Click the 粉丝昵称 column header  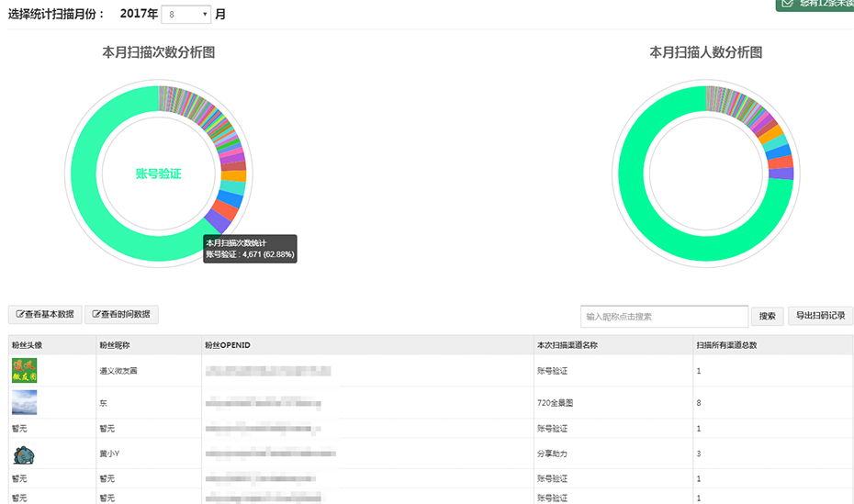pyautogui.click(x=115, y=345)
